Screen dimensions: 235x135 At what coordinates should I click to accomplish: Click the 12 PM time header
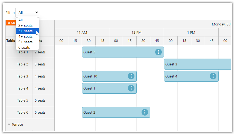coord(136,32)
